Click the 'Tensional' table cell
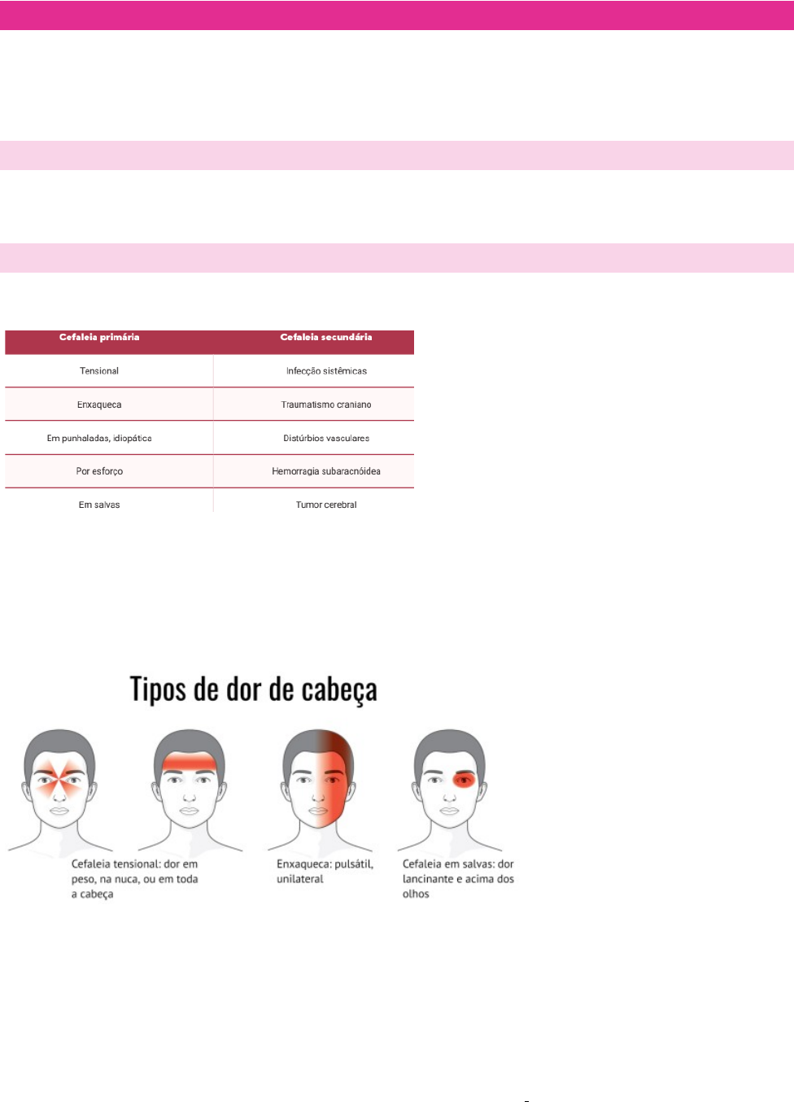 99,371
